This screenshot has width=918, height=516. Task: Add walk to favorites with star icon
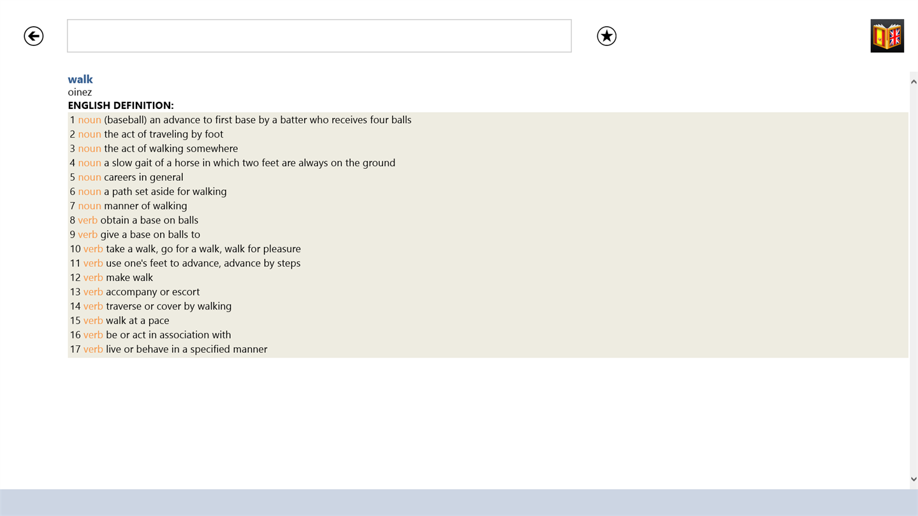pos(606,36)
